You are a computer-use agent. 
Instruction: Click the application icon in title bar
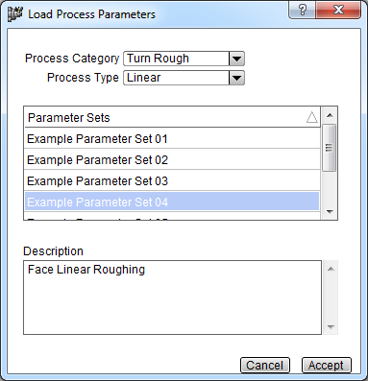pos(15,14)
